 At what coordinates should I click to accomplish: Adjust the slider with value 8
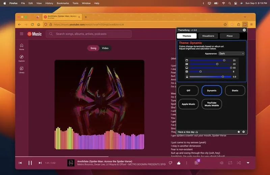210,72
